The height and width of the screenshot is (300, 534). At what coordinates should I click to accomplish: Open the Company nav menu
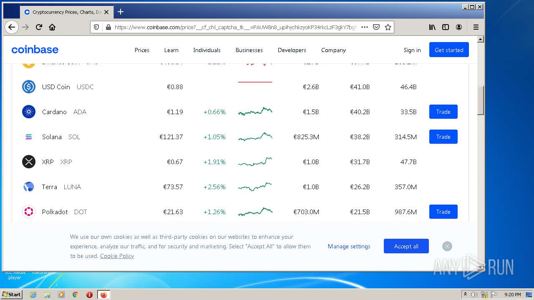click(333, 50)
